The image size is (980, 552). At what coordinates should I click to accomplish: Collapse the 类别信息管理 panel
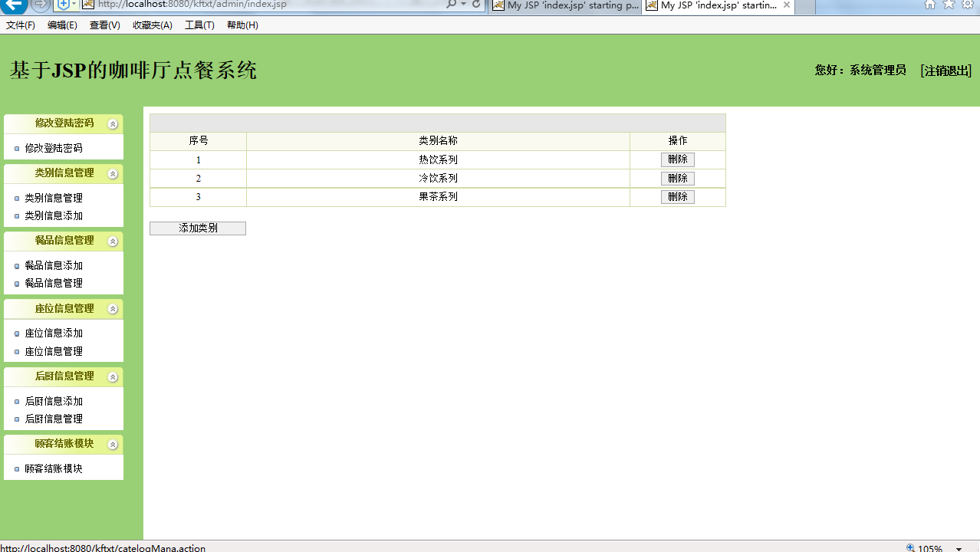pos(113,174)
